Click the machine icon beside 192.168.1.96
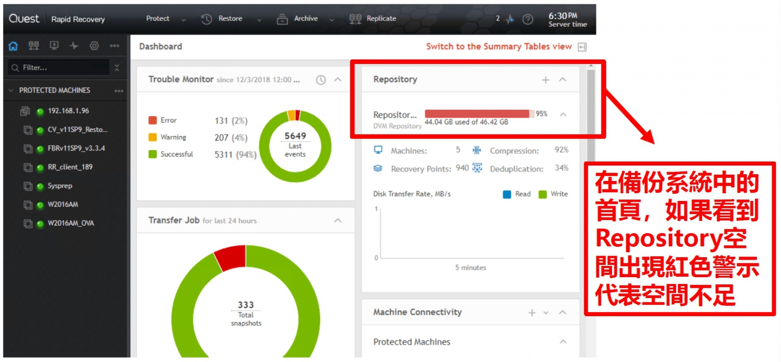Image resolution: width=781 pixels, height=362 pixels. (25, 111)
